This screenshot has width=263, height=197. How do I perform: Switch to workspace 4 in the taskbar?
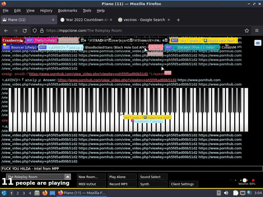coord(30,193)
